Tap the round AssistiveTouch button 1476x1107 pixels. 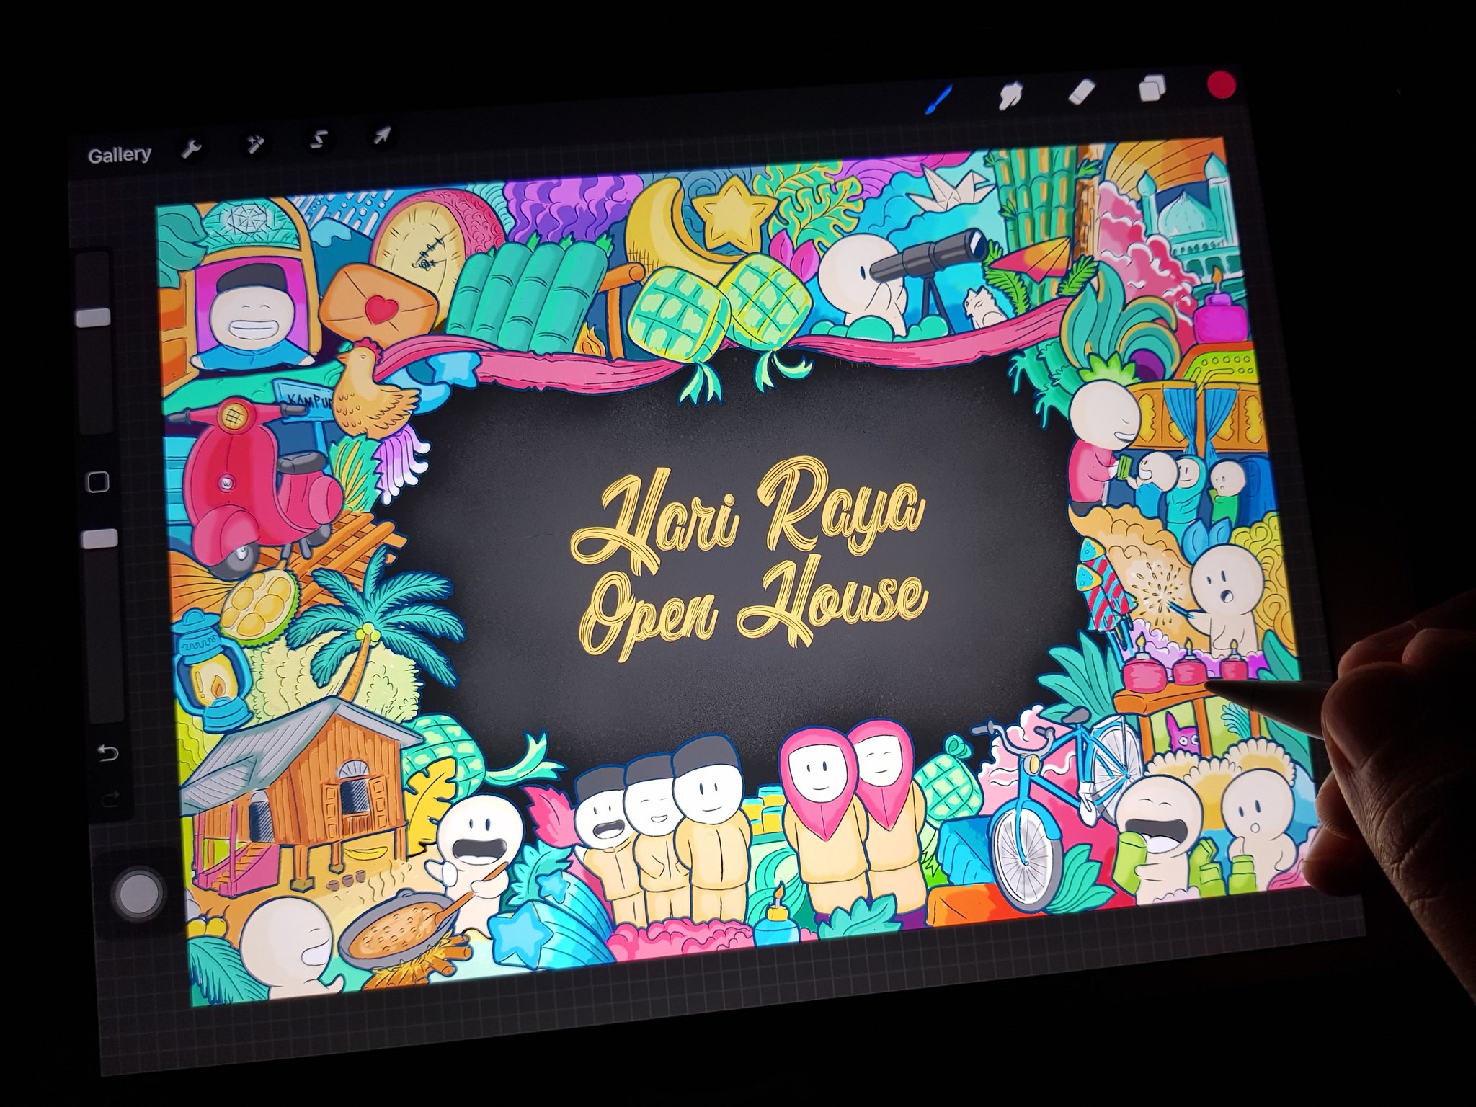138,893
